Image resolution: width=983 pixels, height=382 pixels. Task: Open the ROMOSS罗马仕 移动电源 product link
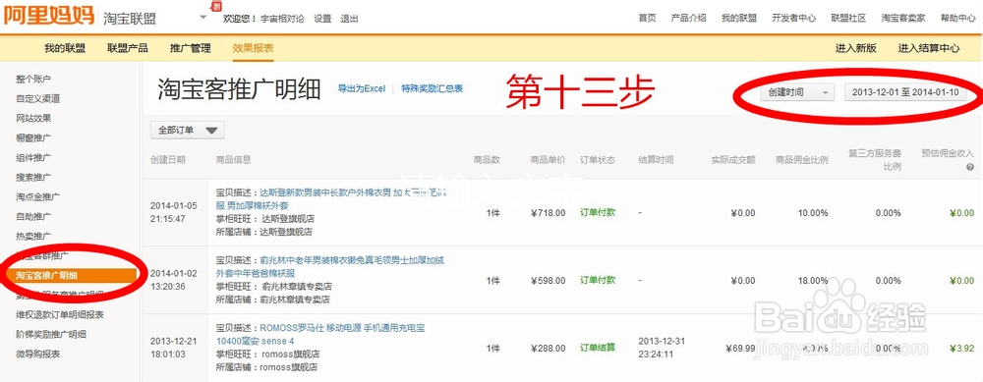[x=320, y=335]
